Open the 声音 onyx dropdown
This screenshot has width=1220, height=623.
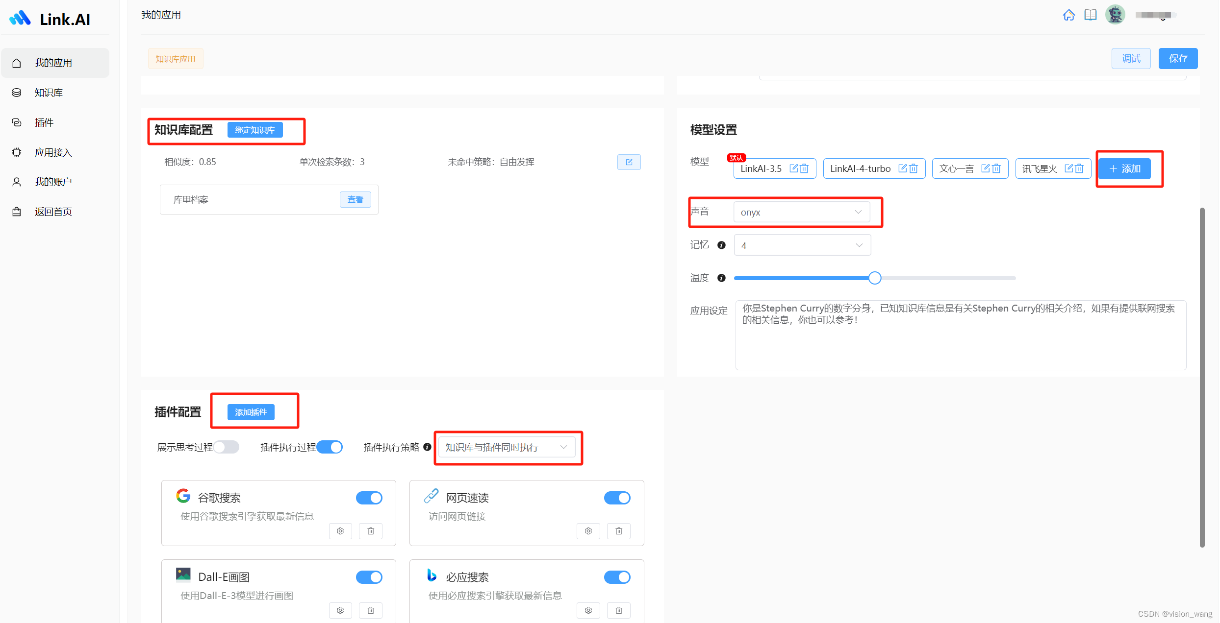[801, 212]
